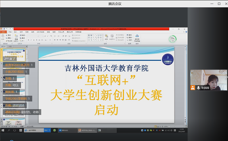The height and width of the screenshot is (141, 228).
Task: Click the Windows Start button in shared taskbar
Action: 3,130
